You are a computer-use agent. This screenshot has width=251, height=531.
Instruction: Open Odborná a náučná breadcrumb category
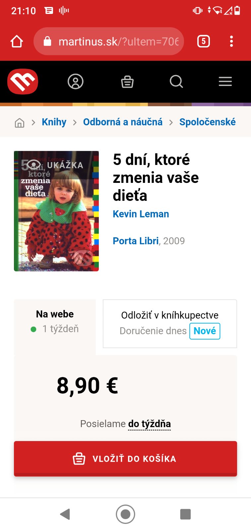[123, 122]
